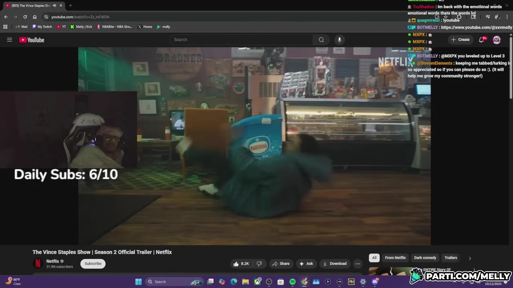The height and width of the screenshot is (288, 513).
Task: Click the browser forward arrow
Action: point(15,17)
